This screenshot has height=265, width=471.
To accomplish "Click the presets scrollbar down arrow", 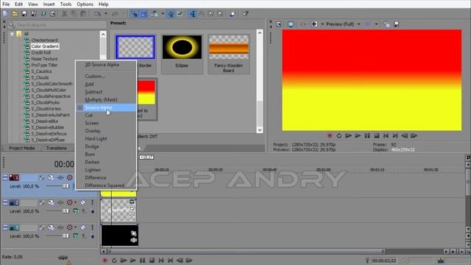I will pyautogui.click(x=260, y=130).
